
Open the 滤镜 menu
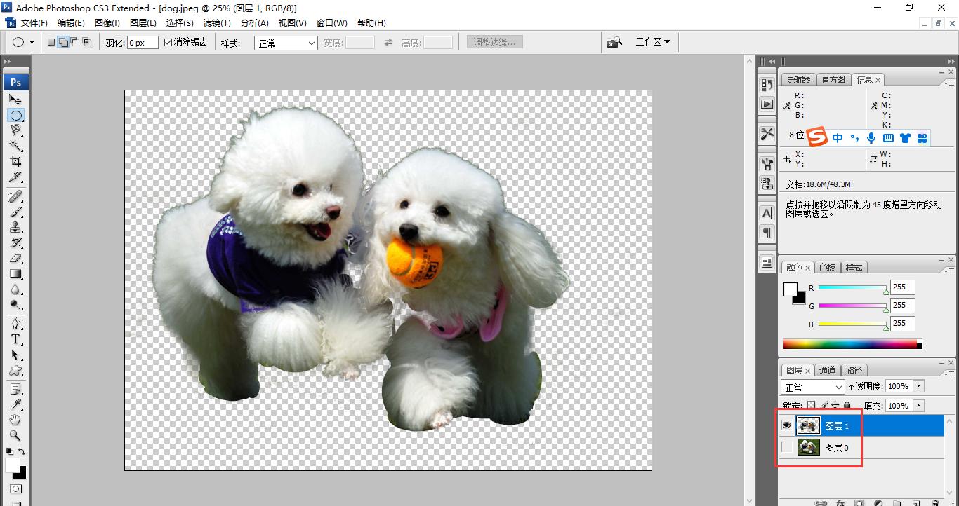click(x=217, y=22)
